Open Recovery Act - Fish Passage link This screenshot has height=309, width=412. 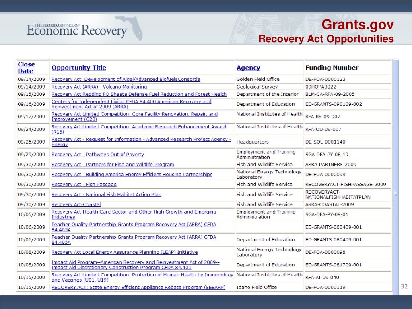(84, 184)
